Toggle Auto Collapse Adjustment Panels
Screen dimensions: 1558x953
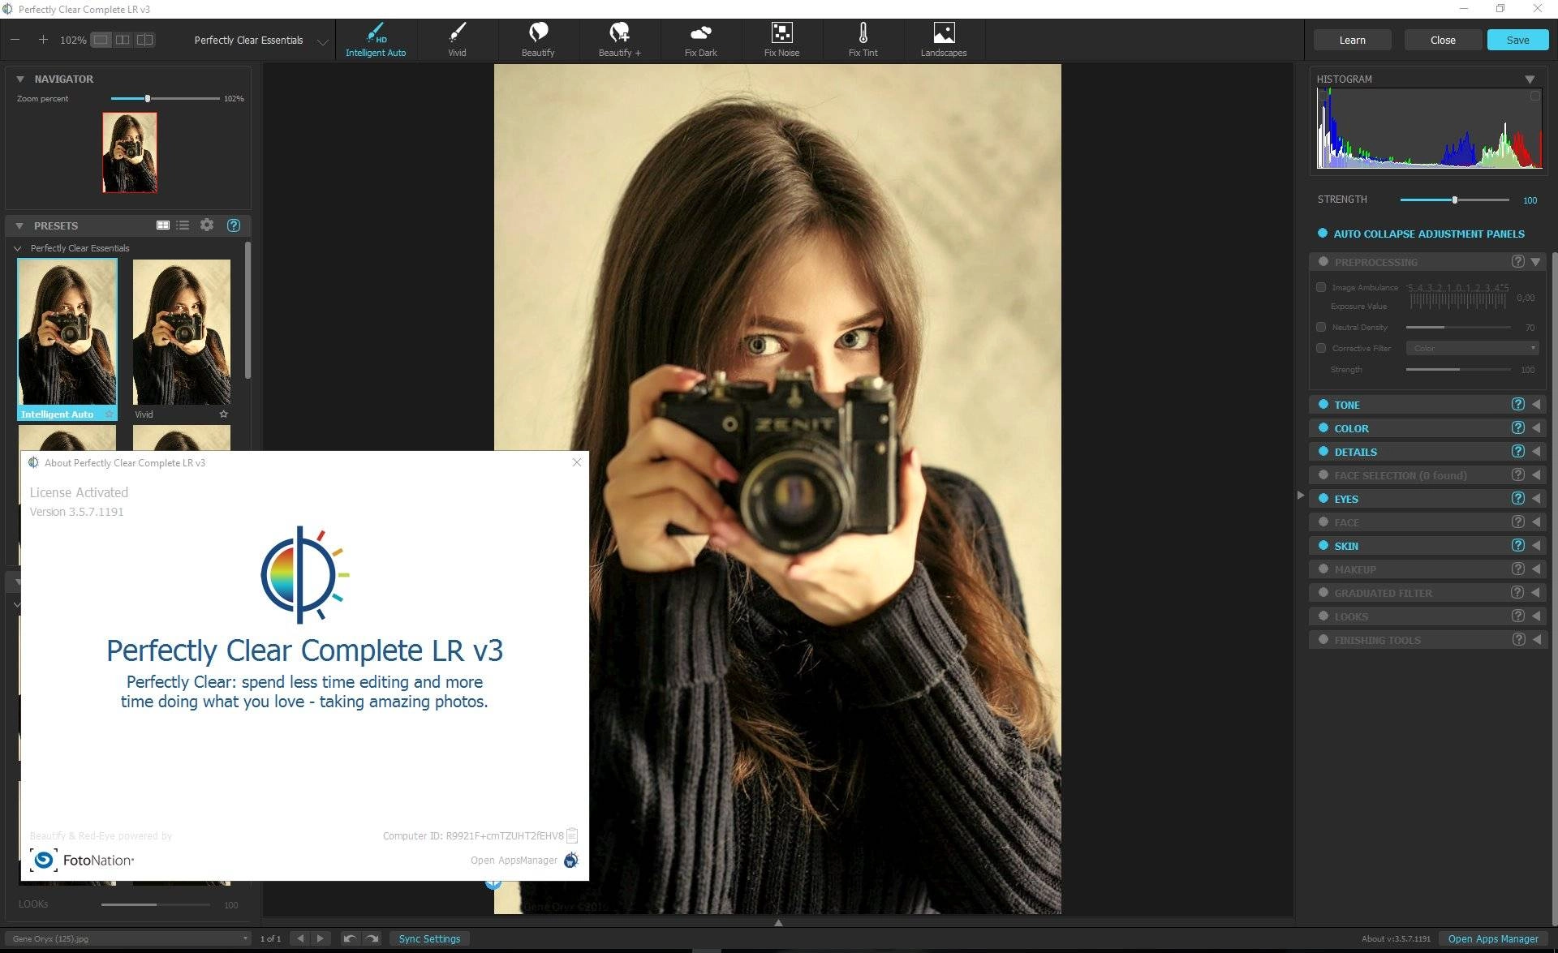1323,233
